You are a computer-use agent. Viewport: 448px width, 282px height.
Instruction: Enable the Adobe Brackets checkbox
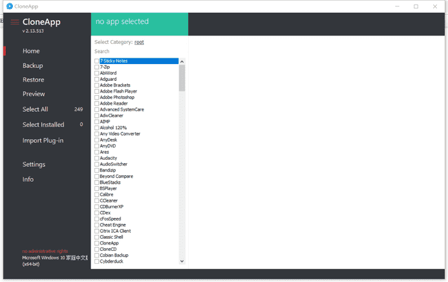click(96, 85)
